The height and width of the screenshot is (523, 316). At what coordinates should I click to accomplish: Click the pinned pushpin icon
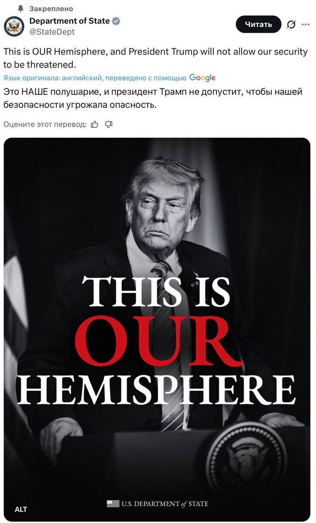[20, 9]
